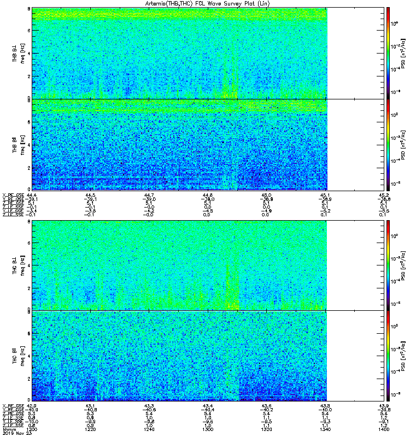Image resolution: width=410 pixels, height=437 pixels.
Task: Click the 1220 time tick label
Action: point(90,429)
